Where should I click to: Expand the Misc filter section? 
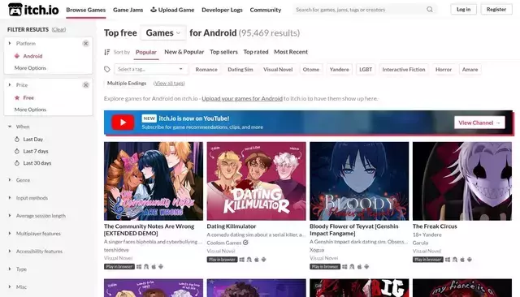17,287
